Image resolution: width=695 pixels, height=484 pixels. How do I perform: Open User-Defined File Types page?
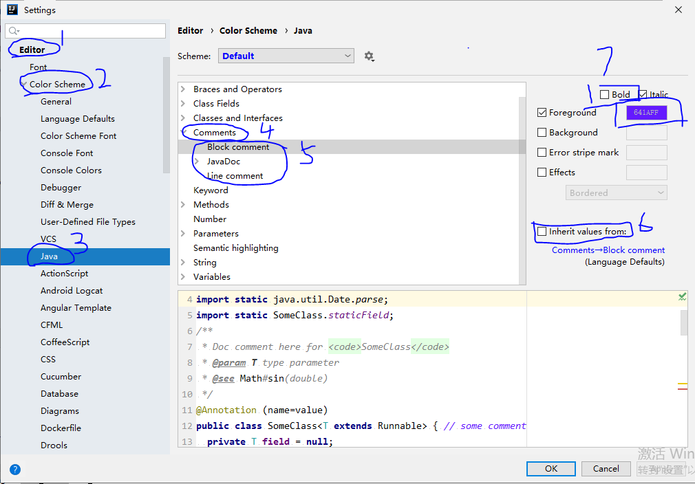88,222
